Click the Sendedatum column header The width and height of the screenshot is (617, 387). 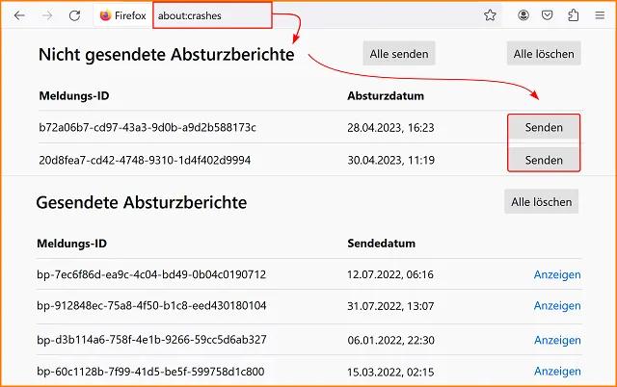(x=382, y=244)
